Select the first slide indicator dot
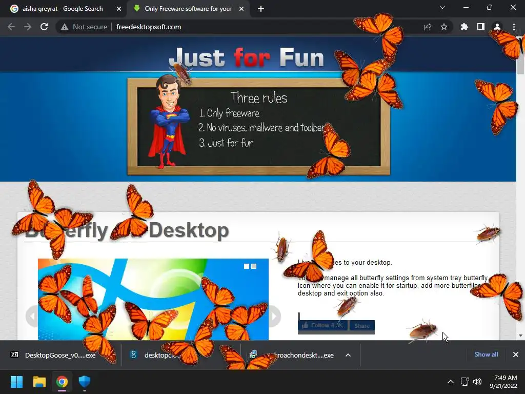The image size is (525, 394). point(247,266)
